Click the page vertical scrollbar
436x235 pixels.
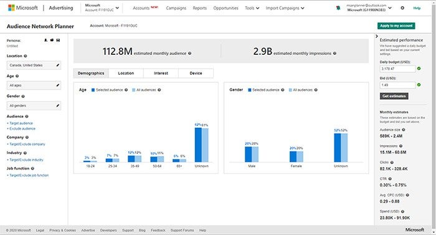pyautogui.click(x=434, y=117)
